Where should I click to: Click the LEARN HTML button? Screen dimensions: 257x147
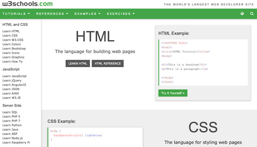click(x=78, y=64)
